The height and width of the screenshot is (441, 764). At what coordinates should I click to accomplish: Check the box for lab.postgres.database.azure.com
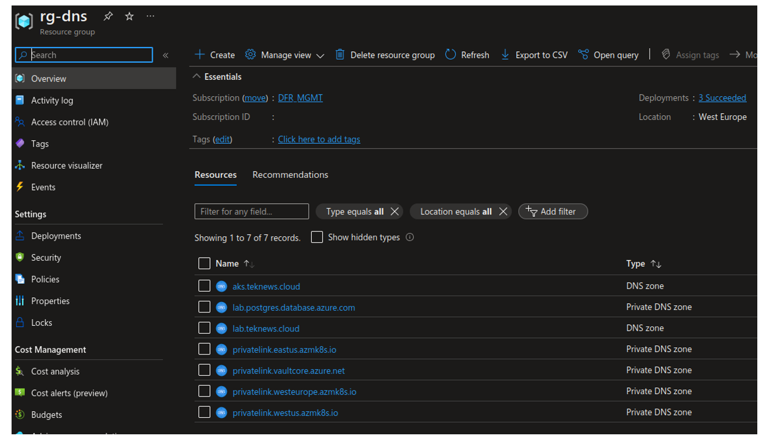[204, 307]
